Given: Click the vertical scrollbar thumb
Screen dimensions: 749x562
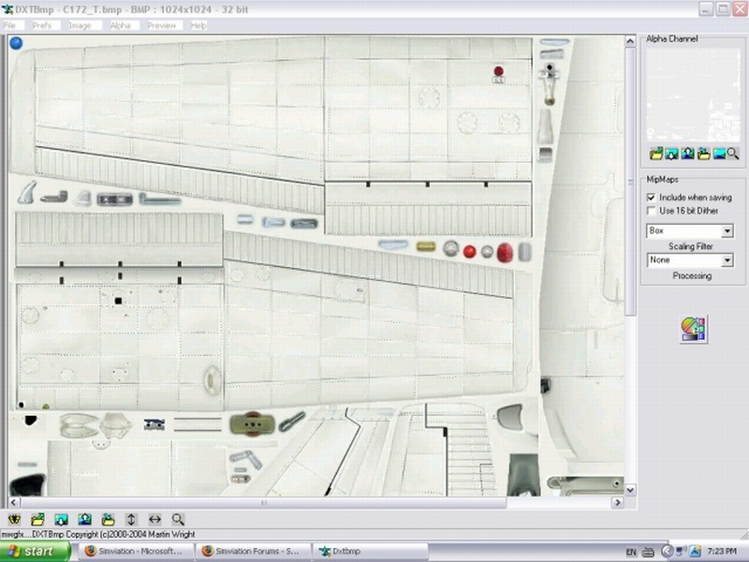Looking at the screenshot, I should 630,182.
